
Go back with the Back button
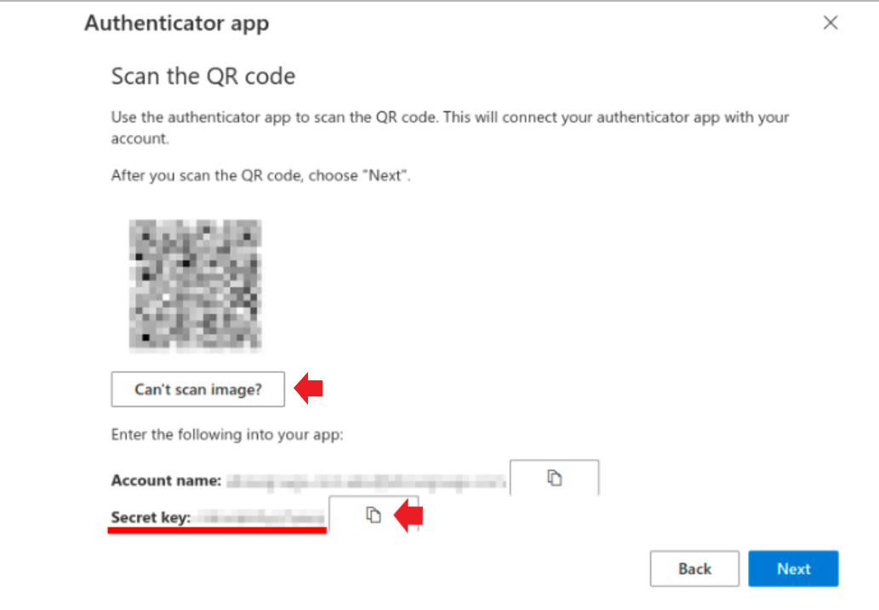694,568
